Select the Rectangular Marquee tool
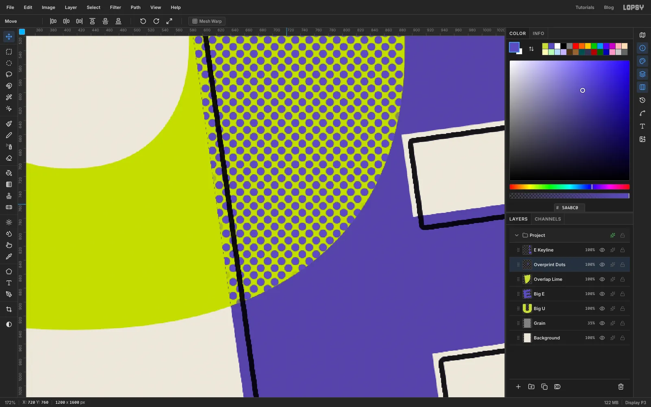The width and height of the screenshot is (651, 407). click(x=9, y=52)
